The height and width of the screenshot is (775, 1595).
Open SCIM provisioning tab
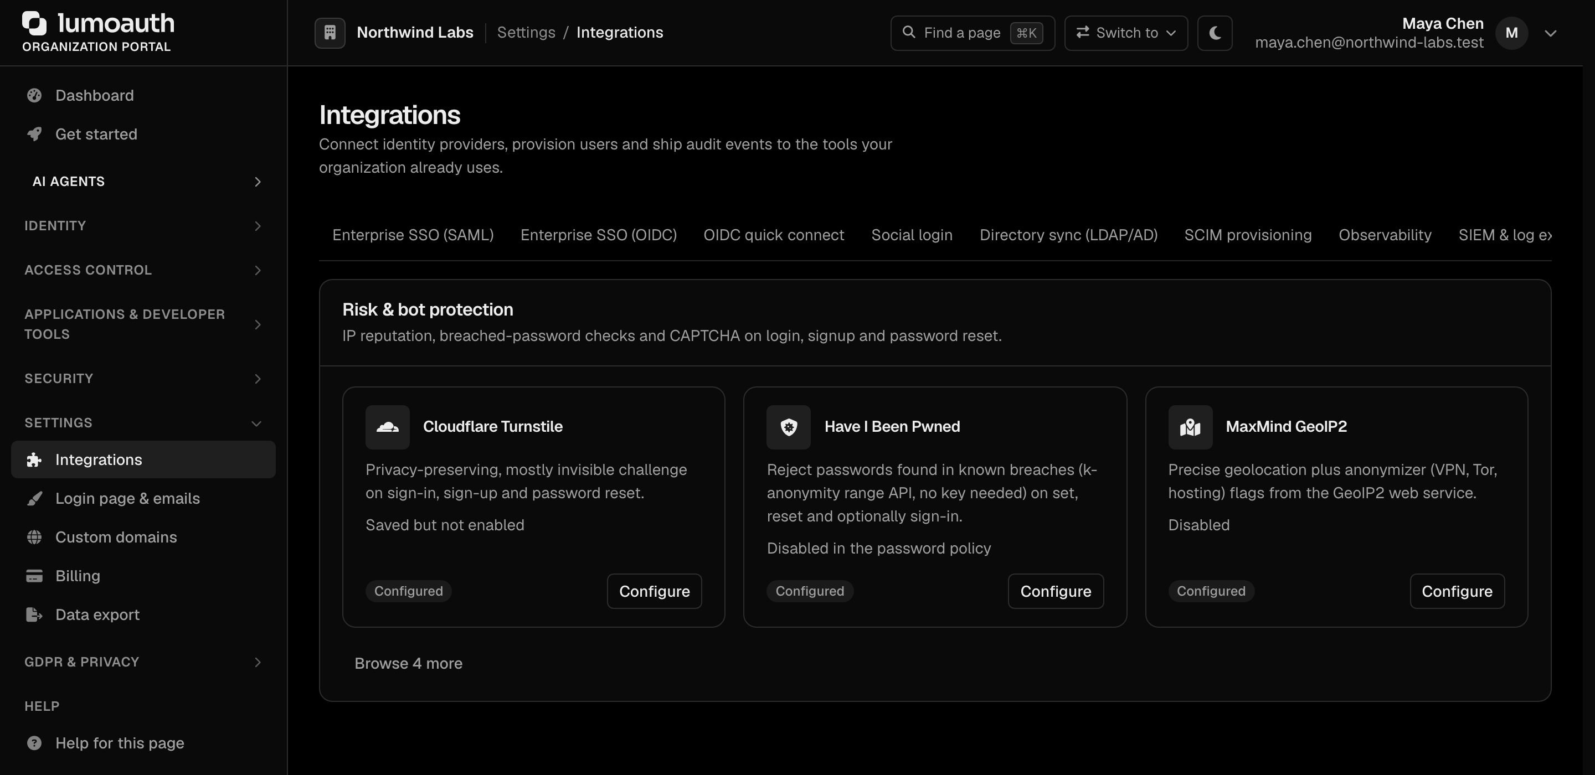click(x=1248, y=235)
